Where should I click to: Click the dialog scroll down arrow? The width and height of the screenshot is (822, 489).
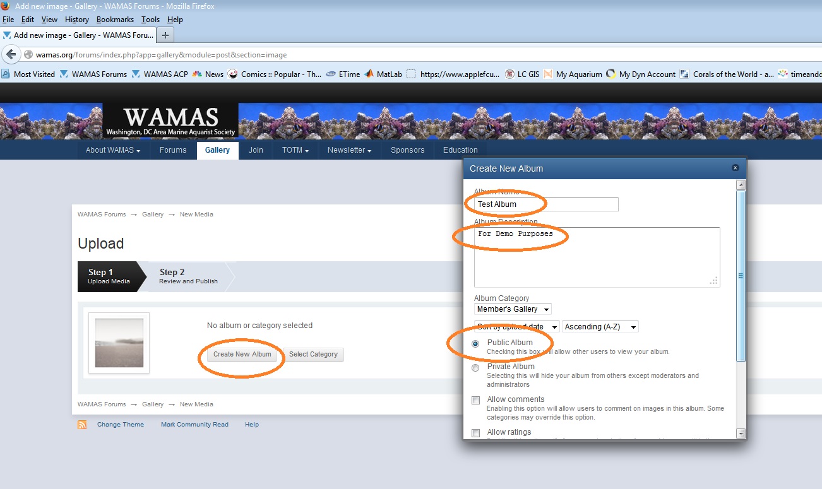[741, 433]
